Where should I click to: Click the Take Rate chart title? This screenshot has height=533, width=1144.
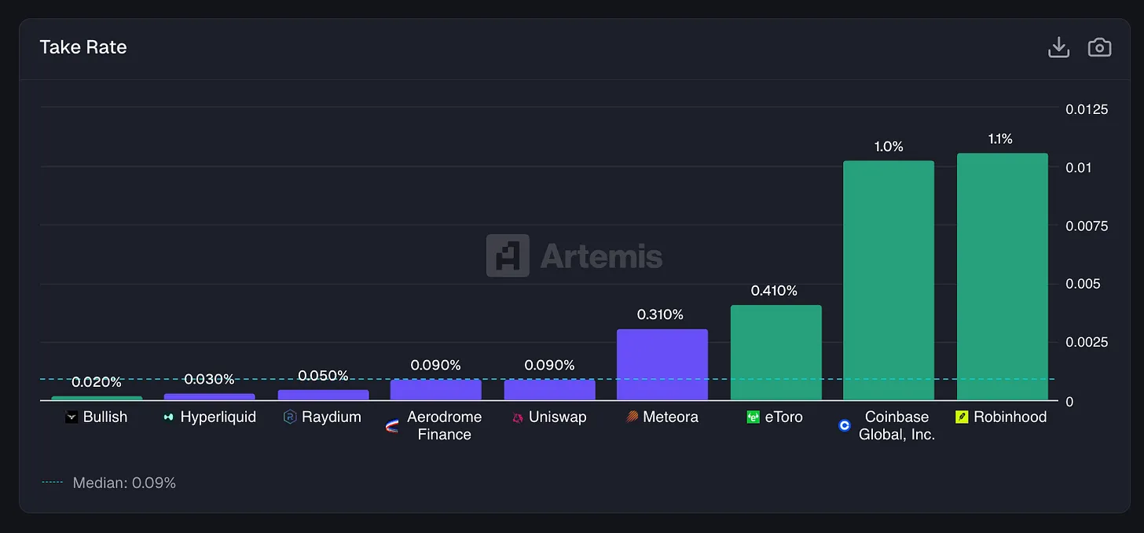83,47
